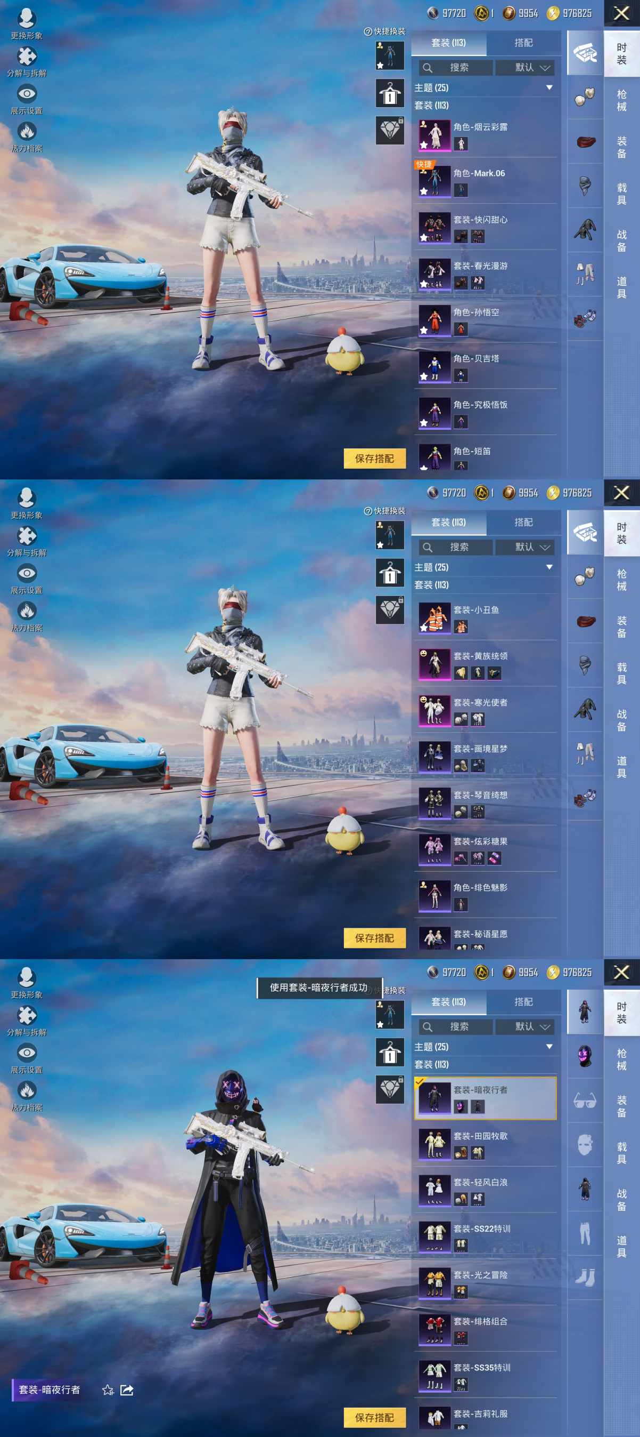Click search field above 套装-小丑鱼 list

pos(457,547)
